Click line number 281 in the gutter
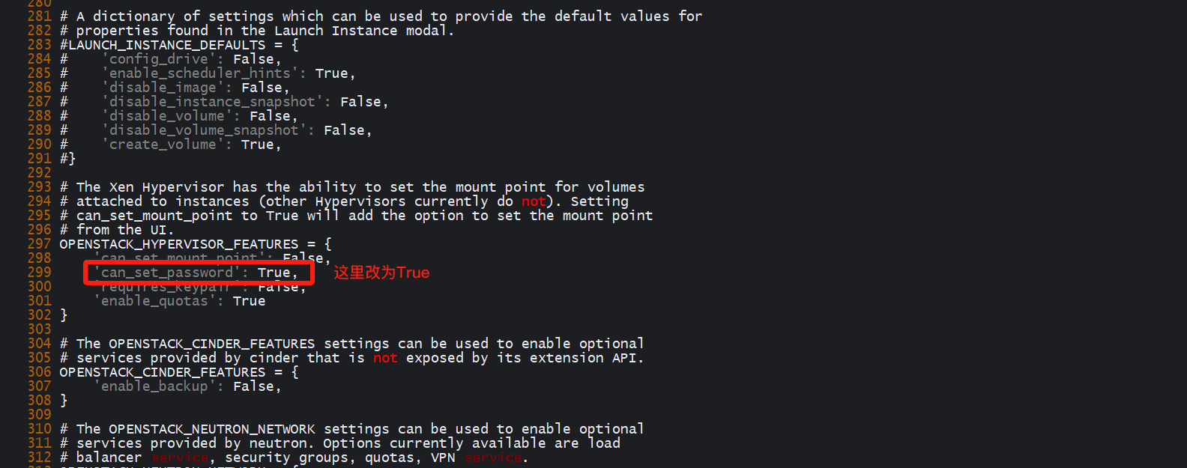Viewport: 1187px width, 468px height. tap(39, 16)
